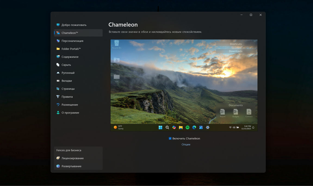The image size is (313, 186).
Task: Click the О программе person icon
Action: 58,113
